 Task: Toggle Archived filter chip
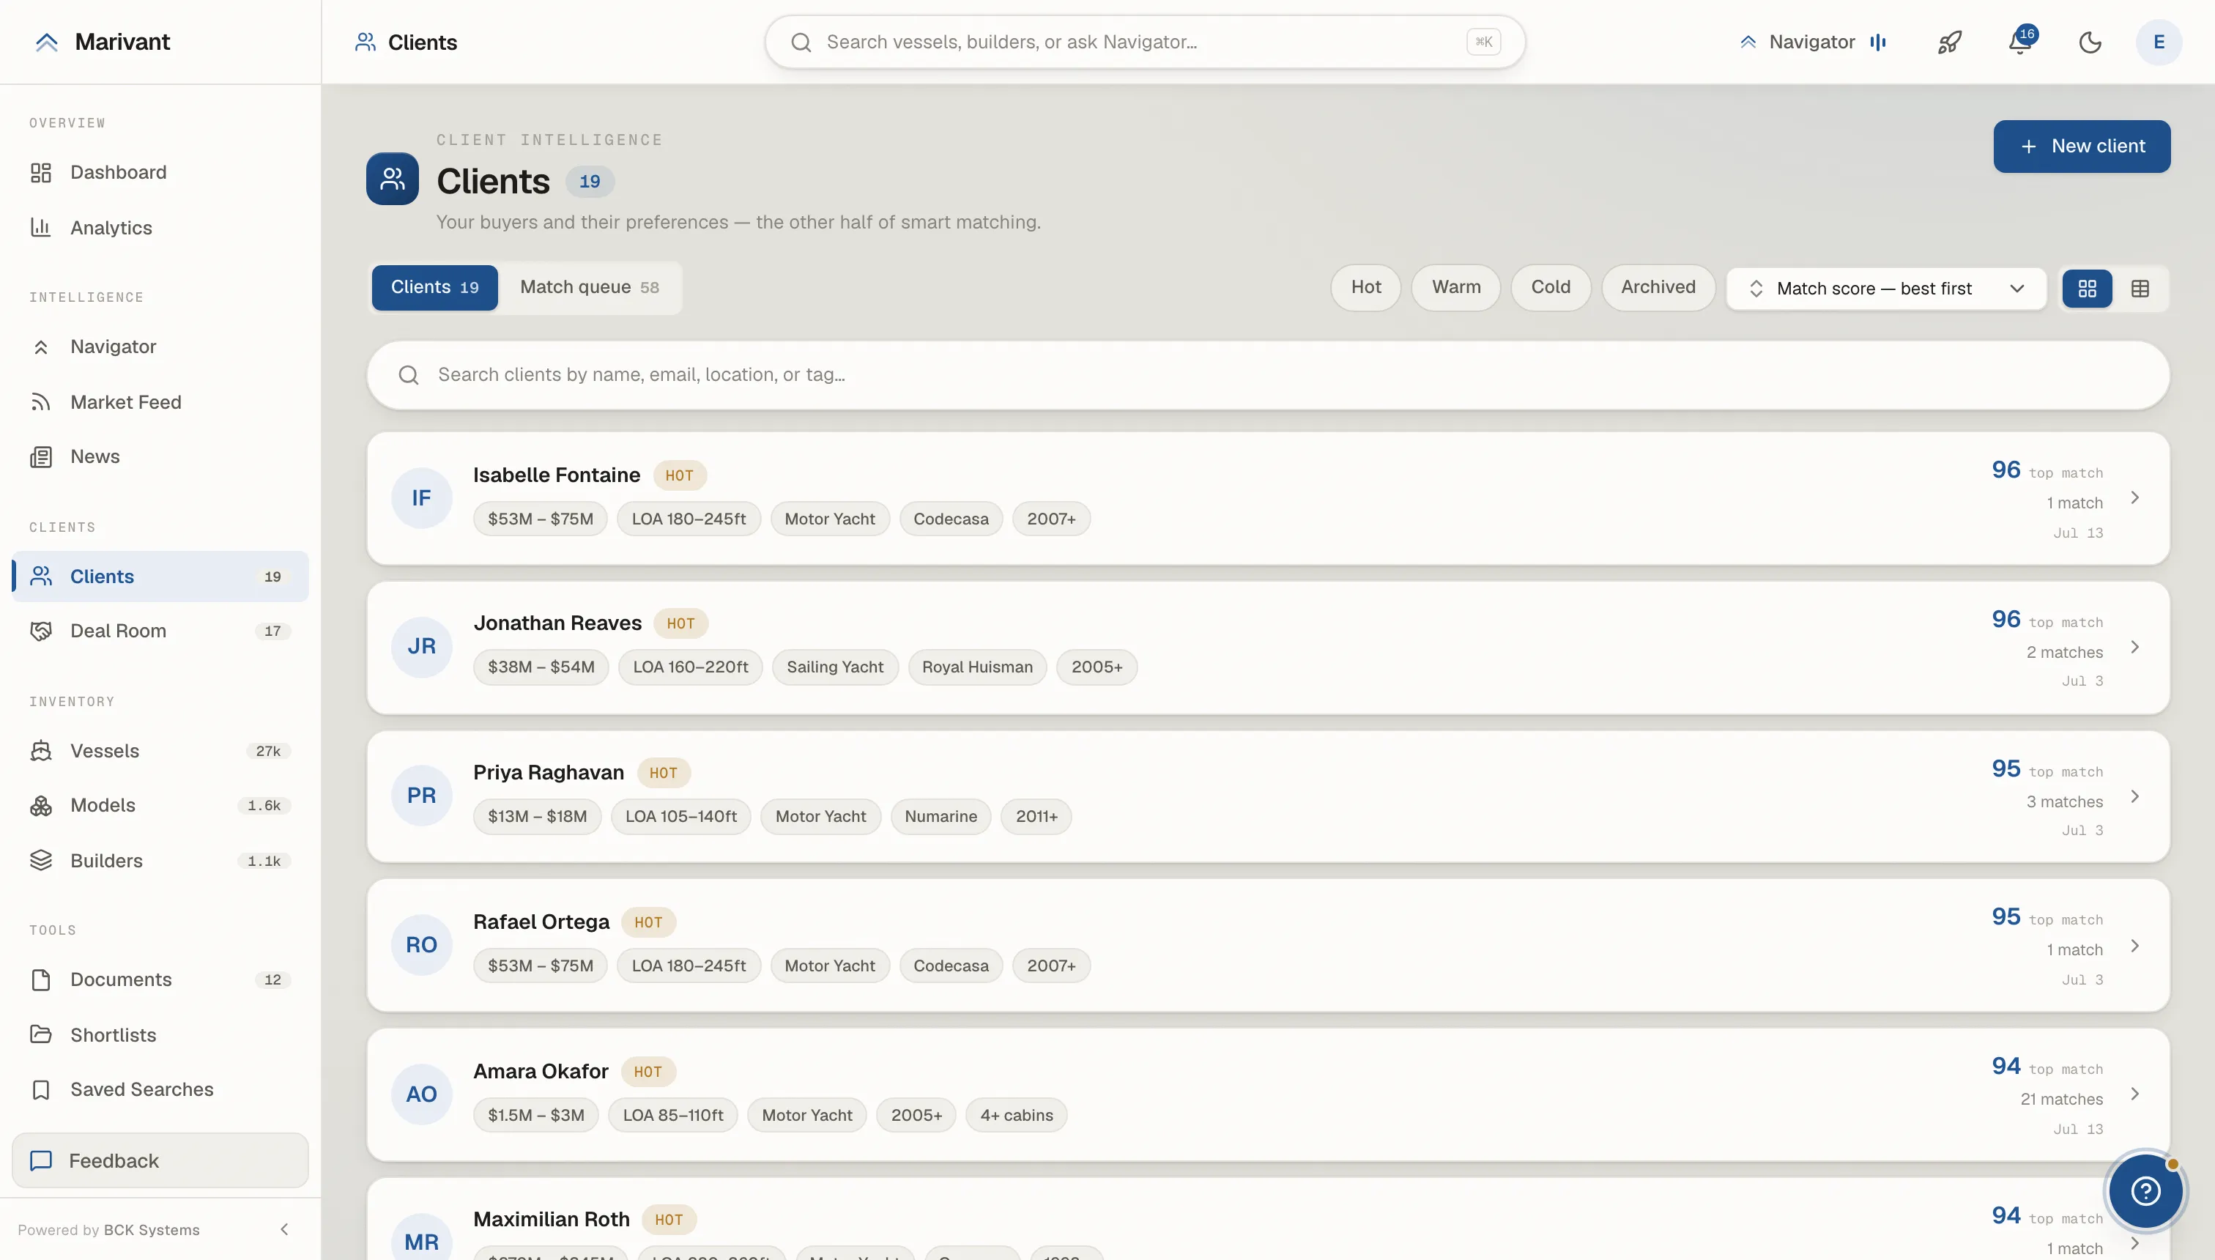pos(1658,287)
